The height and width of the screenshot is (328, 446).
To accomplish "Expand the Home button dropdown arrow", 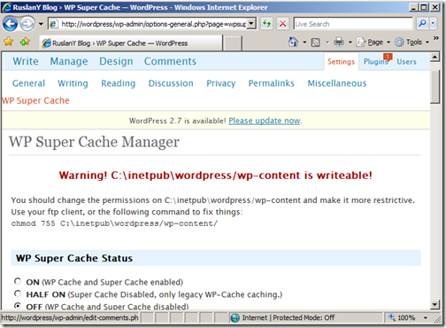I will [304, 43].
